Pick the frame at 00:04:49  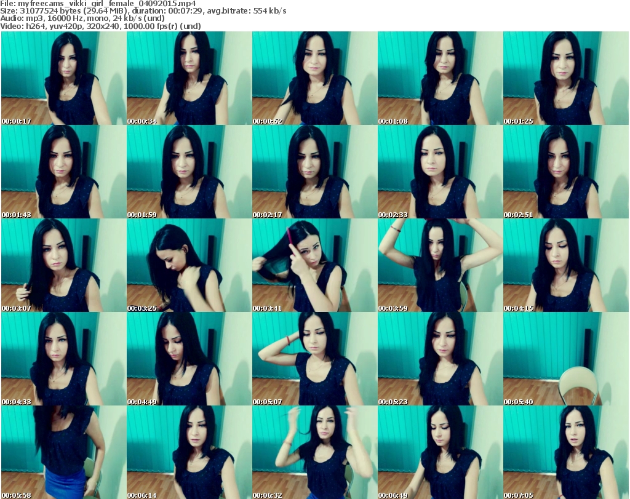point(189,359)
